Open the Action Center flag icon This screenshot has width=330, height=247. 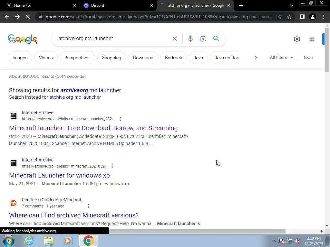tap(282, 241)
